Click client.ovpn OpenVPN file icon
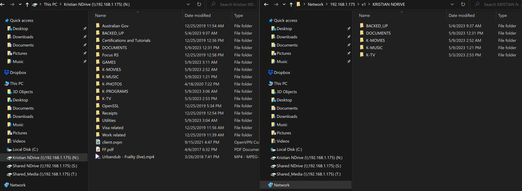This screenshot has height=191, width=522. coord(98,142)
